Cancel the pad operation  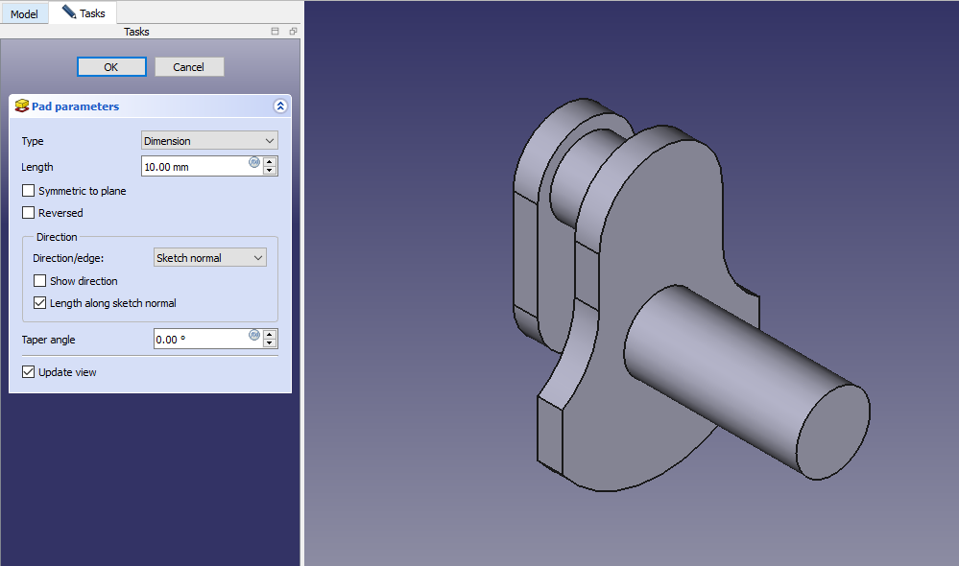[x=188, y=67]
